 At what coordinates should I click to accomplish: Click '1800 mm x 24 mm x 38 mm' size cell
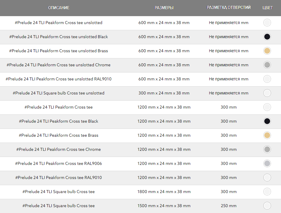tap(164, 192)
